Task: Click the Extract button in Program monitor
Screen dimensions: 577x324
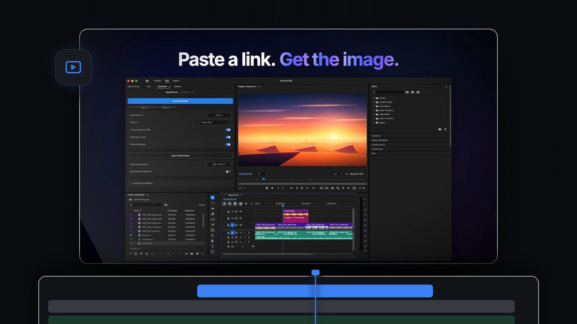Action: pyautogui.click(x=326, y=188)
